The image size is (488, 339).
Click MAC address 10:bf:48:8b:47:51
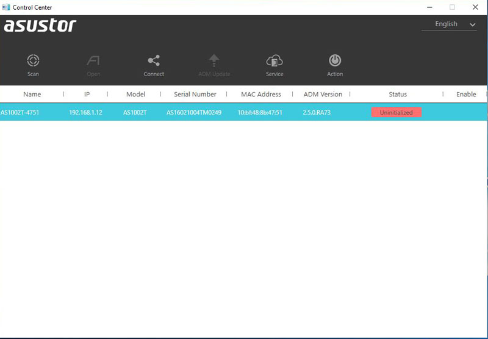260,112
